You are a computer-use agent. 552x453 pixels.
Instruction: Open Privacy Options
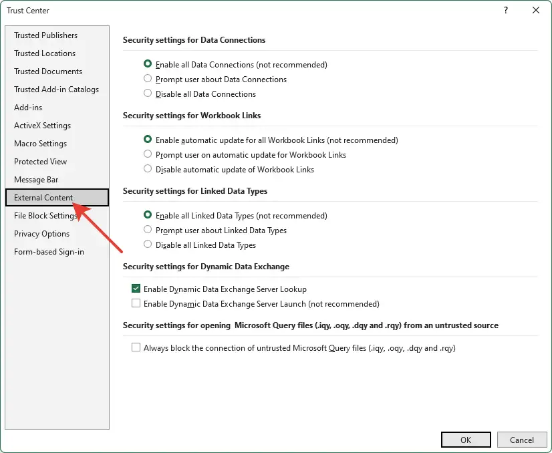(x=41, y=233)
